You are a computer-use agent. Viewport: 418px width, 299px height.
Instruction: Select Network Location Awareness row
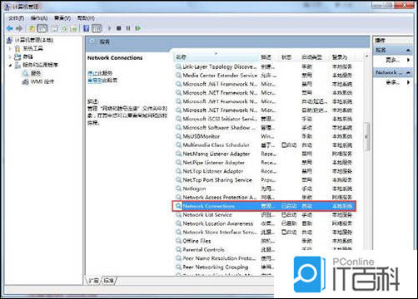click(x=263, y=223)
